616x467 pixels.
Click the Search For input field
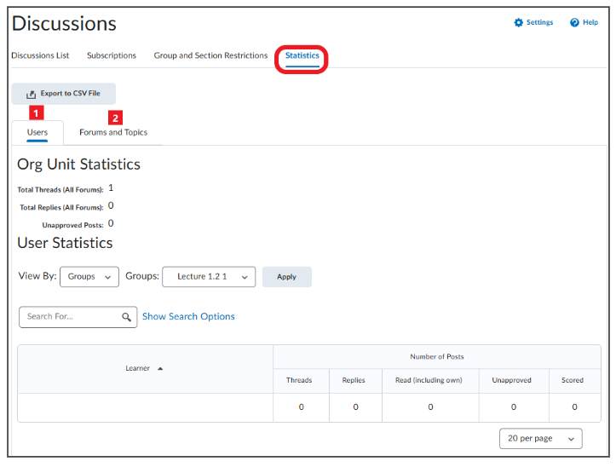point(78,317)
